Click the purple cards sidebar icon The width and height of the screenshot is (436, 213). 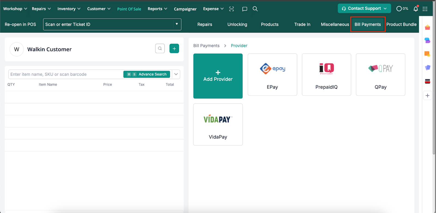[427, 67]
